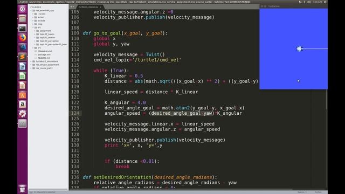Focus Sublime Text dock icon

pos(22,57)
